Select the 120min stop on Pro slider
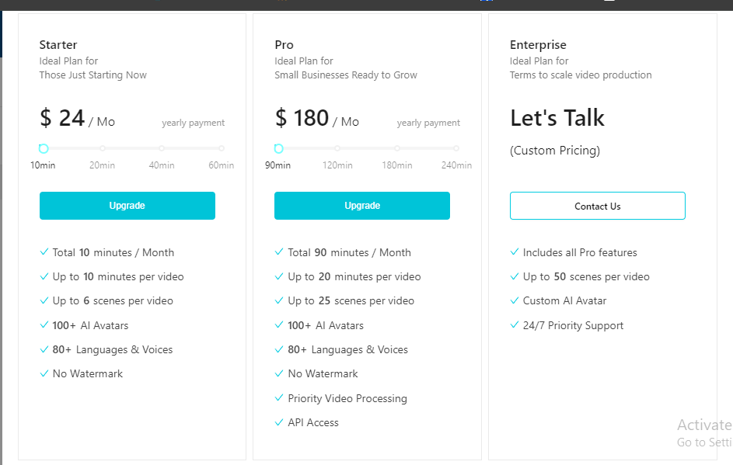 pos(337,148)
